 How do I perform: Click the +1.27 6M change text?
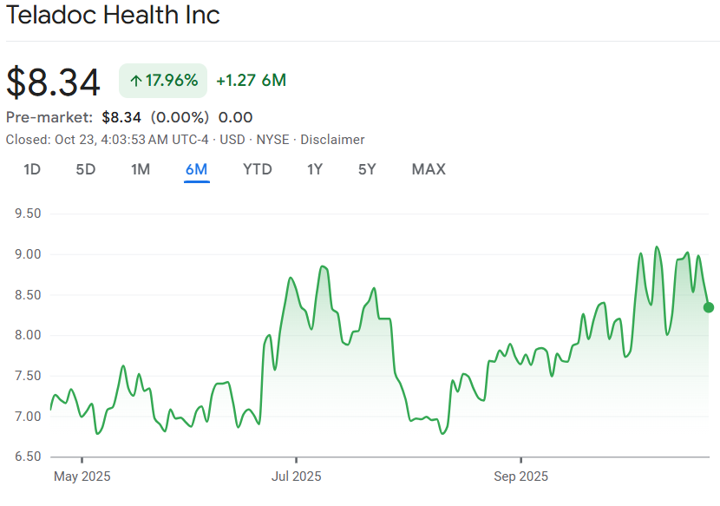coord(251,81)
